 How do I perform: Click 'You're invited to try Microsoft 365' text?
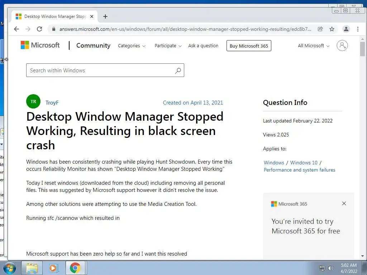pos(306,226)
